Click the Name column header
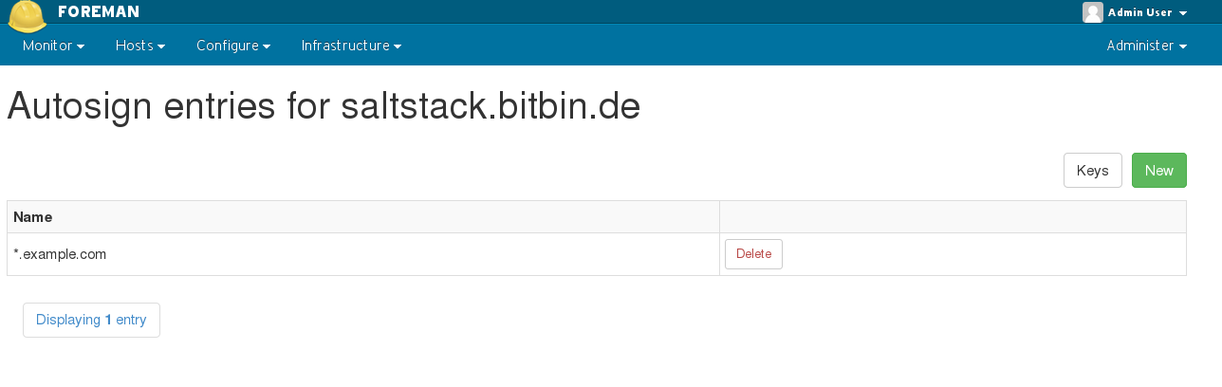The image size is (1222, 387). coord(33,217)
